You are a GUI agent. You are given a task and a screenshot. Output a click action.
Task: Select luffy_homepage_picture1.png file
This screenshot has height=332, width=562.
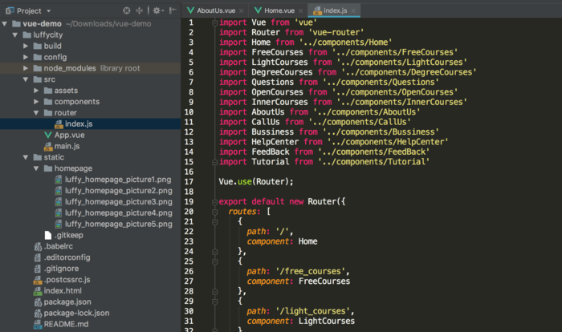(118, 180)
